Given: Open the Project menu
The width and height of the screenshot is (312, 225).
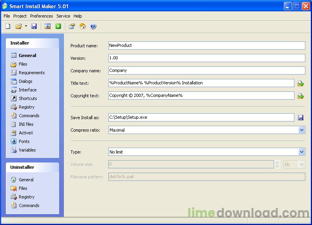Looking at the screenshot, I should tap(20, 16).
